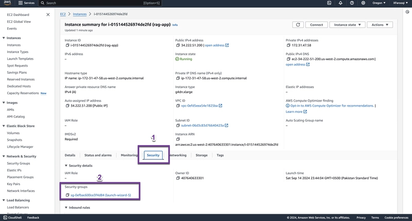Focus the top Search field

(x=100, y=3)
